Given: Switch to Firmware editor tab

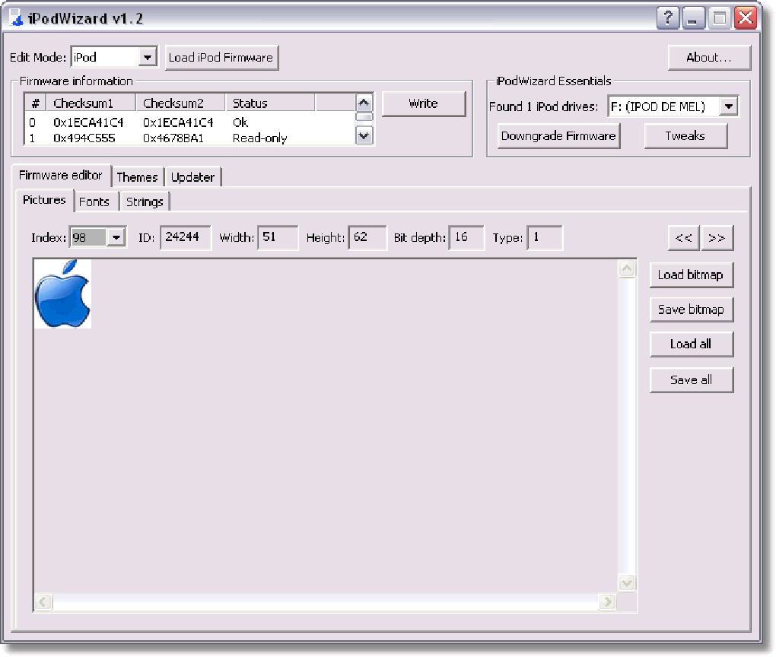Looking at the screenshot, I should coord(61,175).
